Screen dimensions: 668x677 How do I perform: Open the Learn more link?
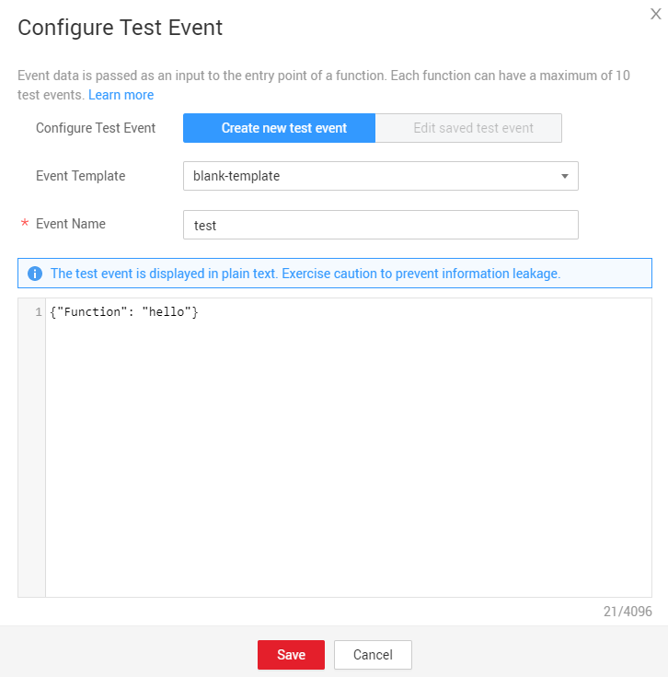point(121,95)
